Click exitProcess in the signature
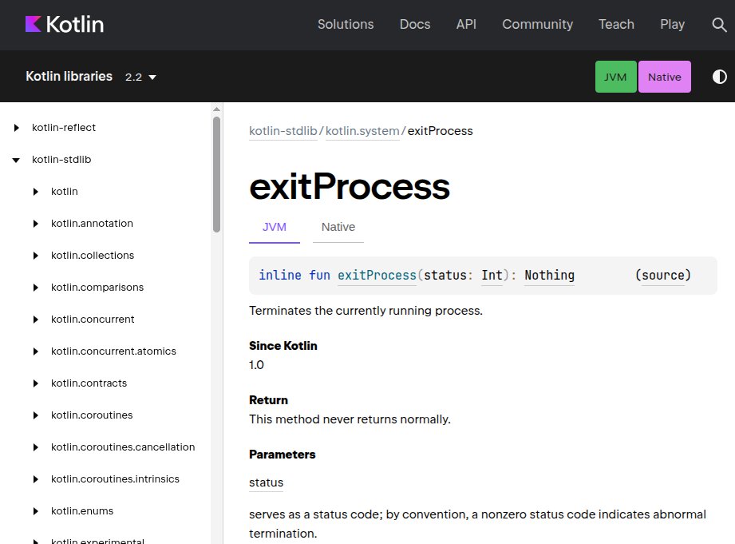Image resolution: width=735 pixels, height=544 pixels. click(x=377, y=275)
